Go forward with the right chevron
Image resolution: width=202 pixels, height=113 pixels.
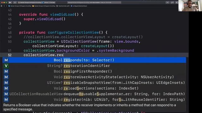coord(6,6)
